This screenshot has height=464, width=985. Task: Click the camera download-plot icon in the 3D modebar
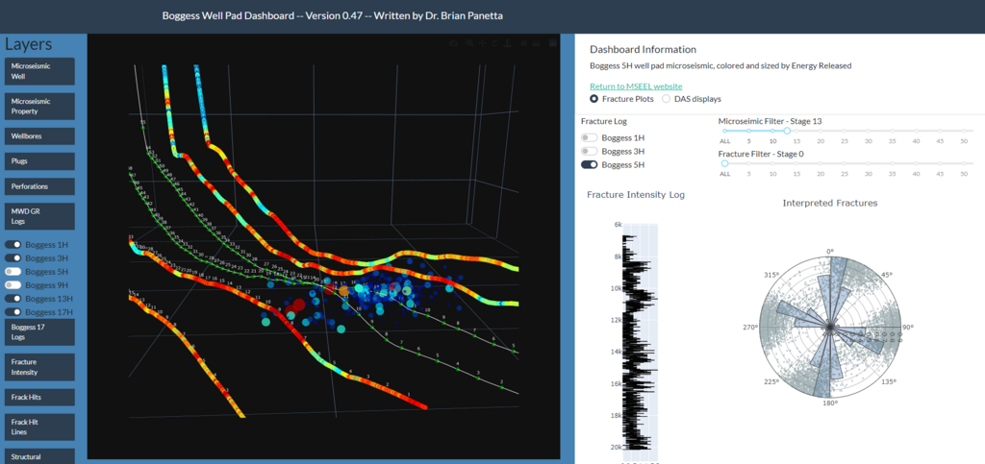pyautogui.click(x=455, y=43)
